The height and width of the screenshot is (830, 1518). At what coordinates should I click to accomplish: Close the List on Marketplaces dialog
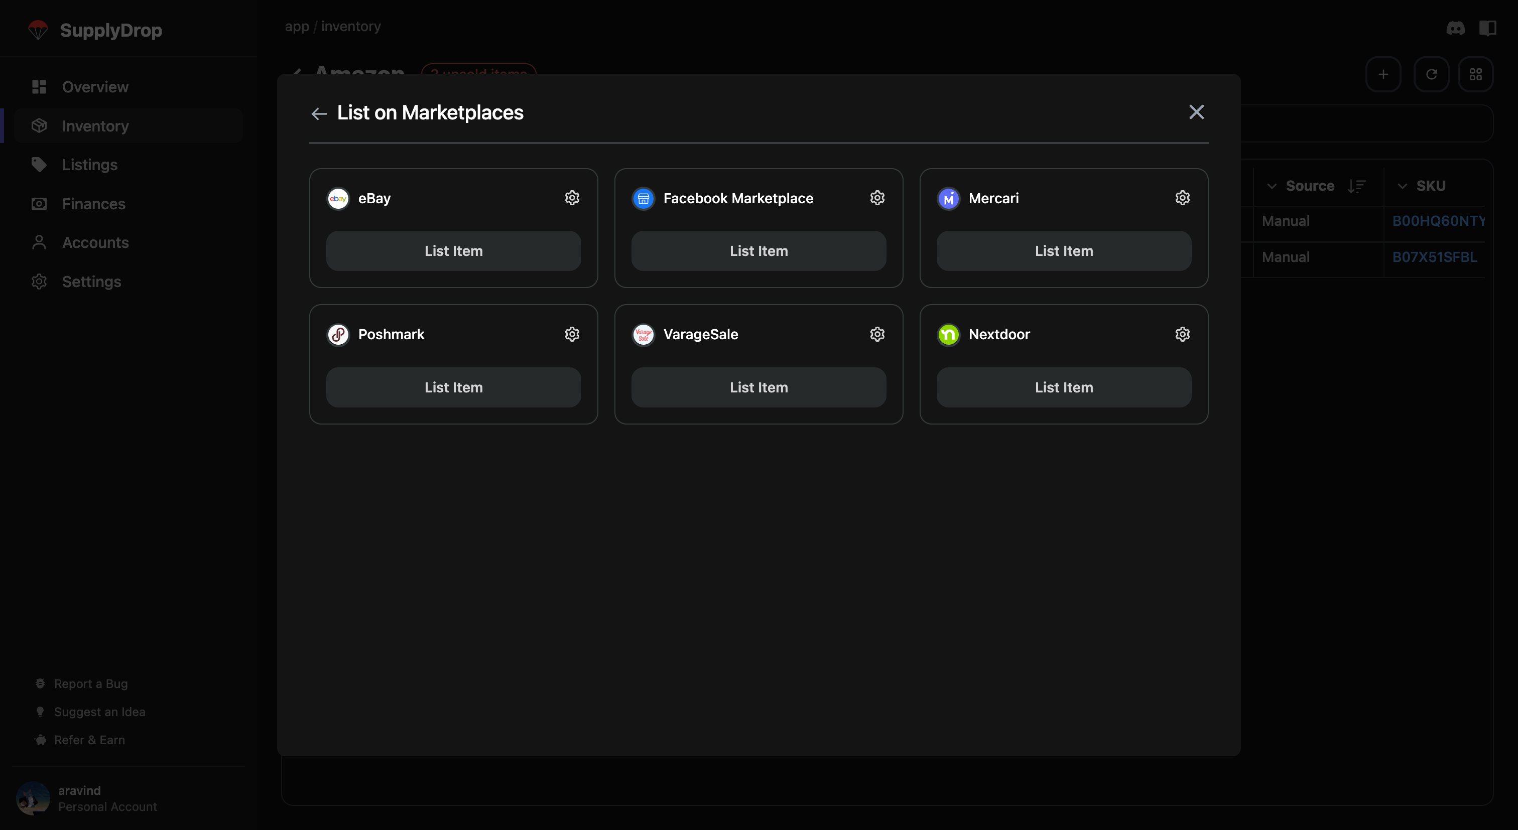click(x=1196, y=112)
